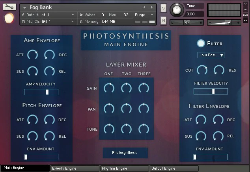
Task: Click the Photosynthesis preset button
Action: pos(125,153)
